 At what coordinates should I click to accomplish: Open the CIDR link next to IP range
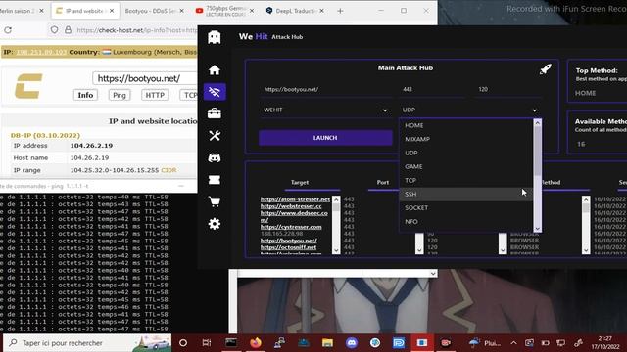pos(169,170)
